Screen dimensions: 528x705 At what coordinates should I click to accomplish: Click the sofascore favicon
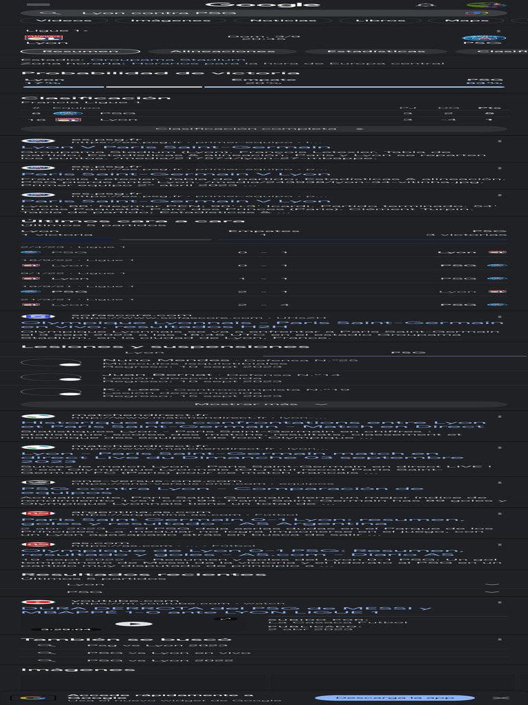38,317
